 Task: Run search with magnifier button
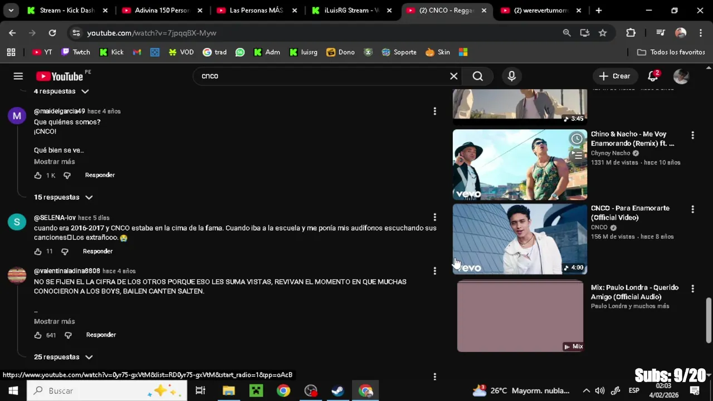[478, 76]
